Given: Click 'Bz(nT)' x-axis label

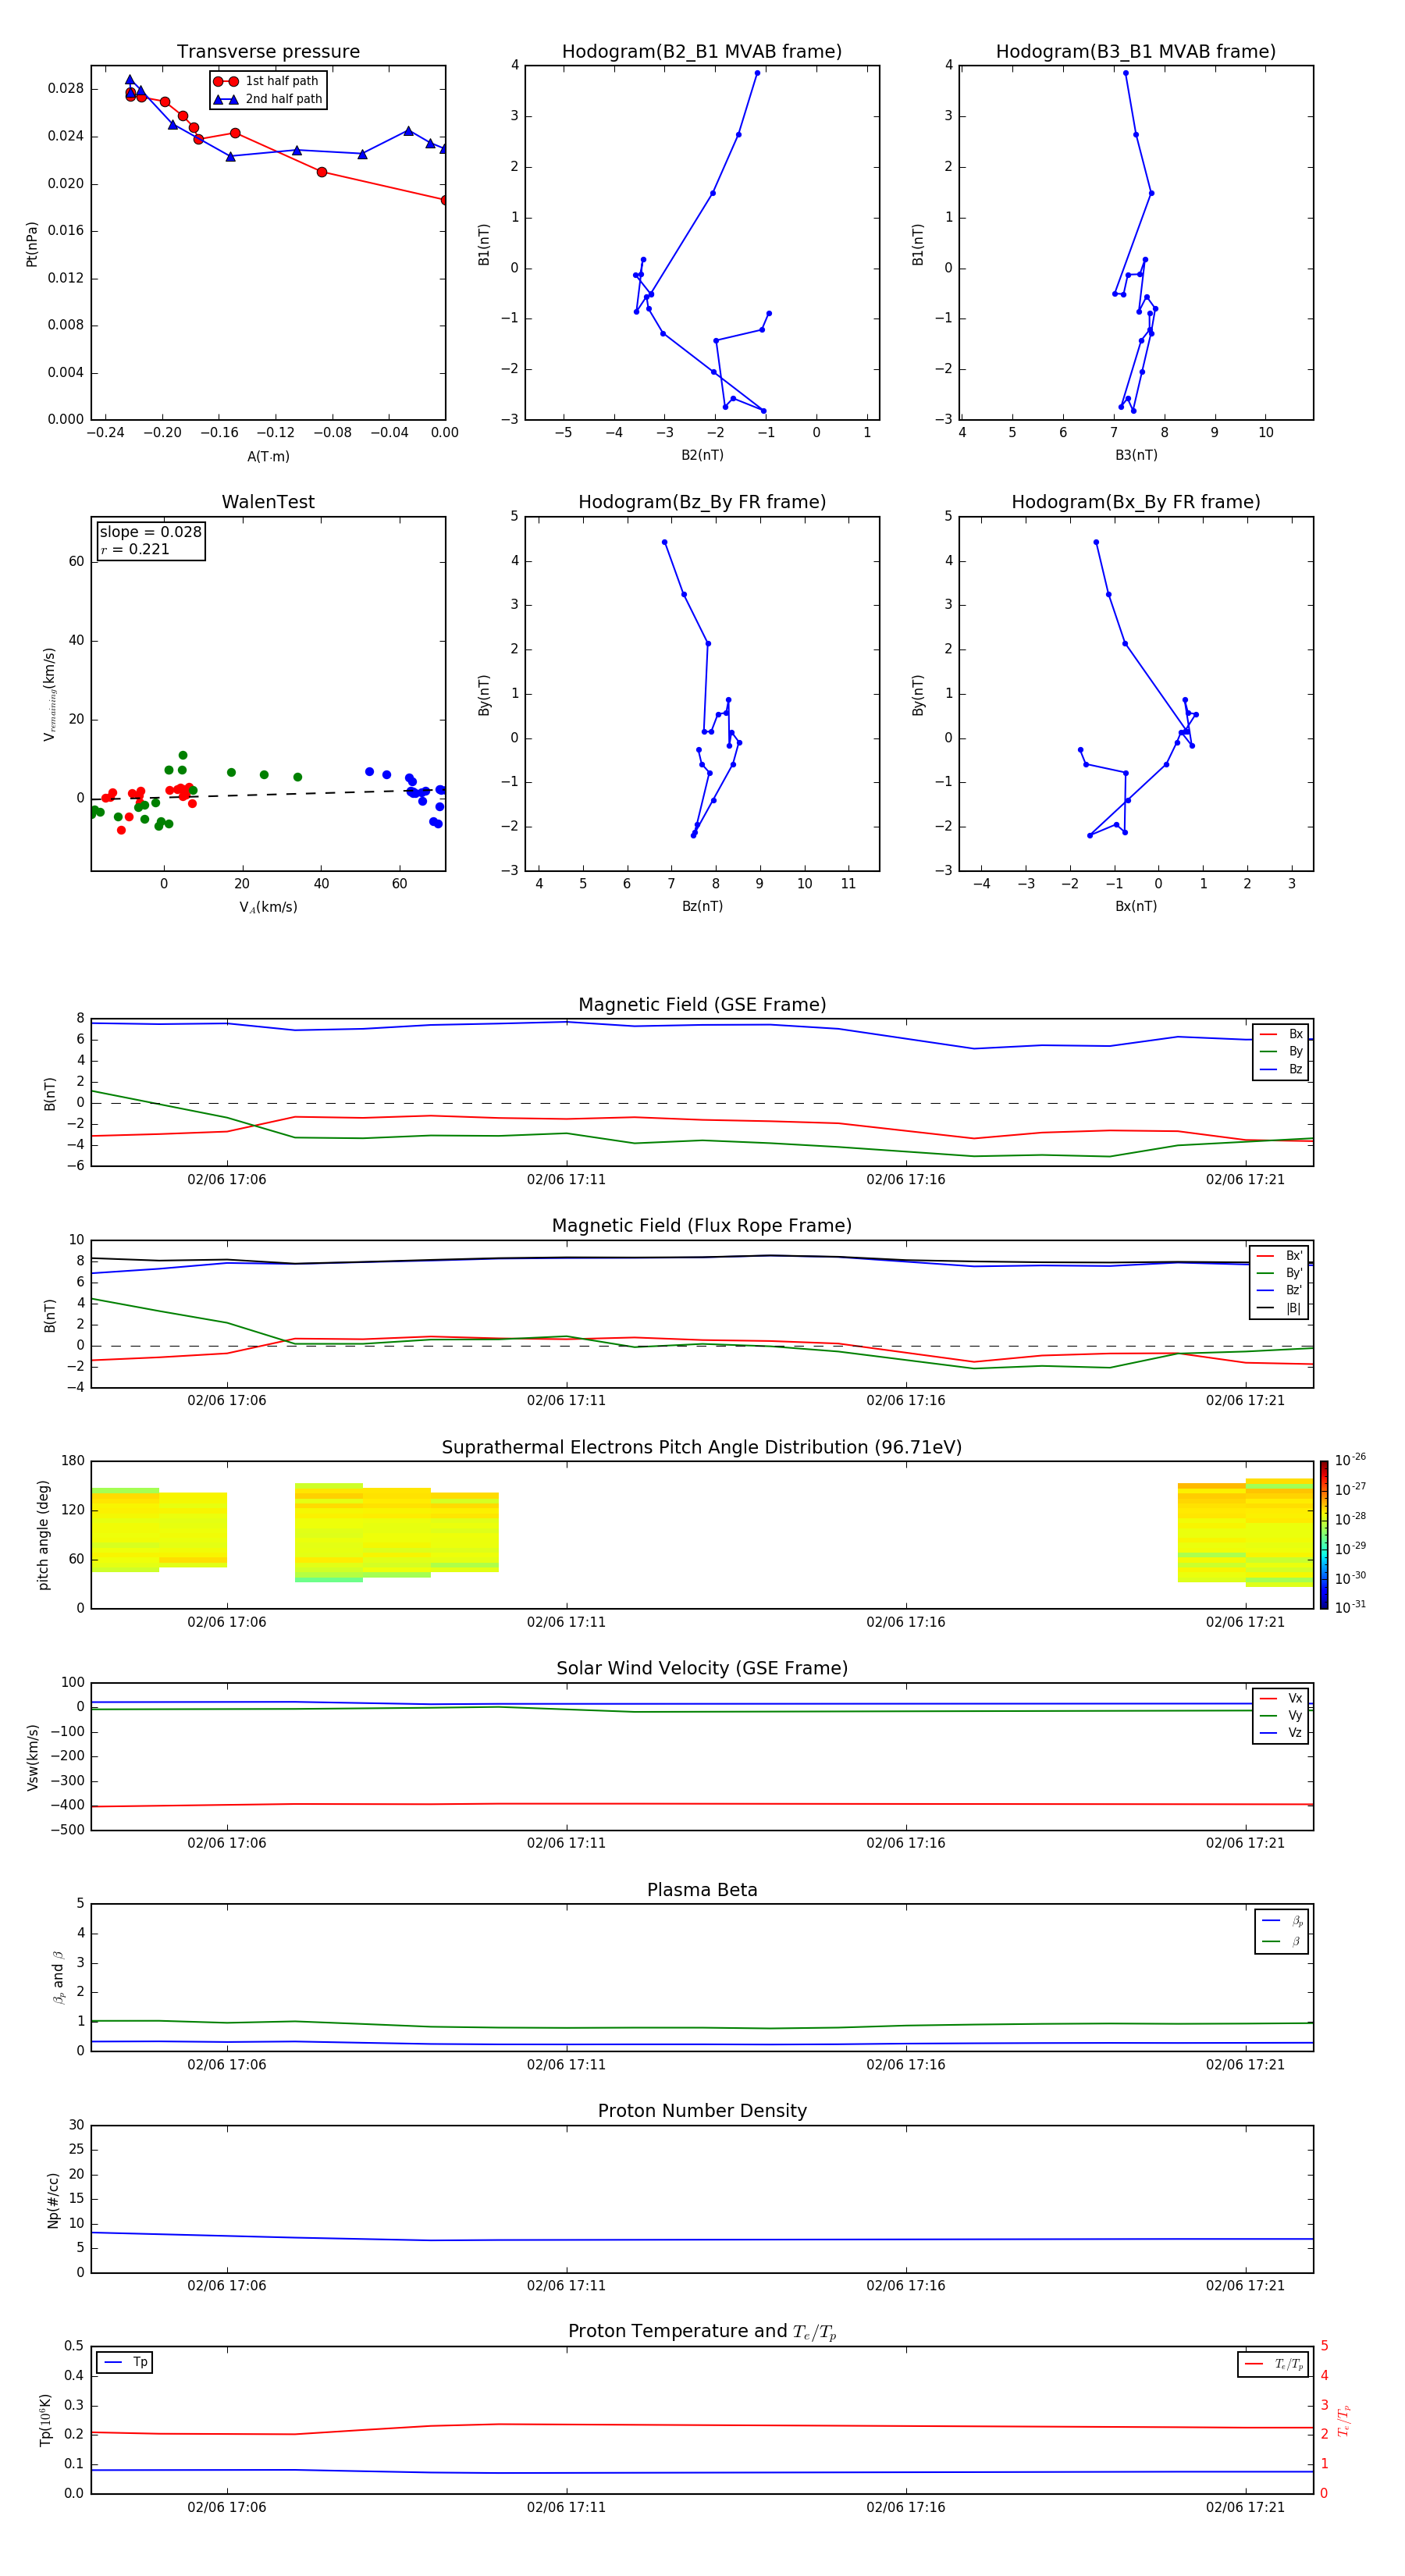Looking at the screenshot, I should tap(702, 906).
